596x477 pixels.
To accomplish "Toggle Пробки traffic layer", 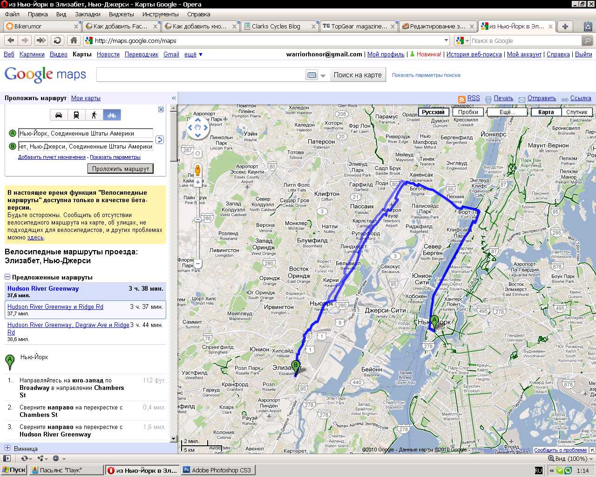I will point(468,112).
